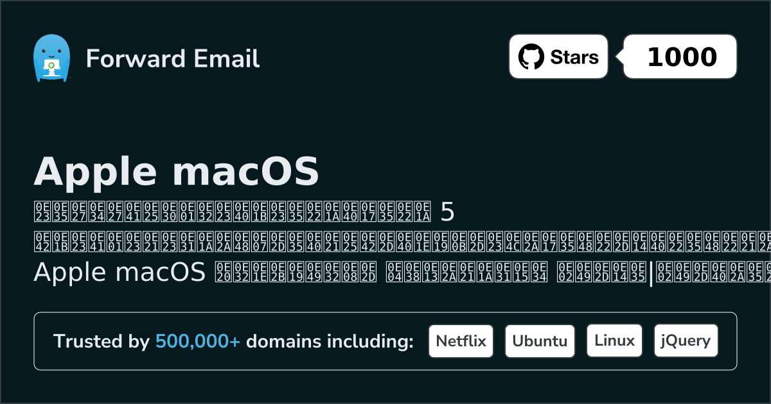The width and height of the screenshot is (771, 404).
Task: Choose the Linux badge
Action: click(615, 341)
